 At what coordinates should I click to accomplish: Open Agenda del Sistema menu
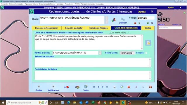click(x=31, y=4)
